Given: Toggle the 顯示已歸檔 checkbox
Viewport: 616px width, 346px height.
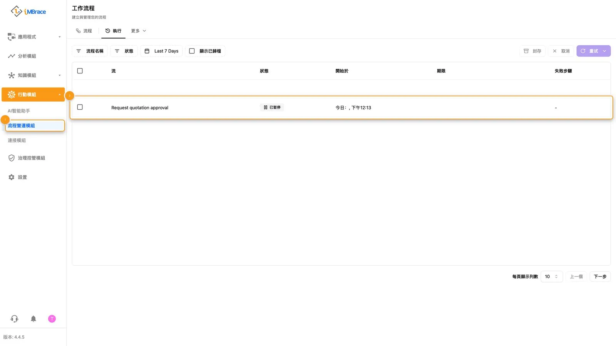Looking at the screenshot, I should click(x=192, y=51).
